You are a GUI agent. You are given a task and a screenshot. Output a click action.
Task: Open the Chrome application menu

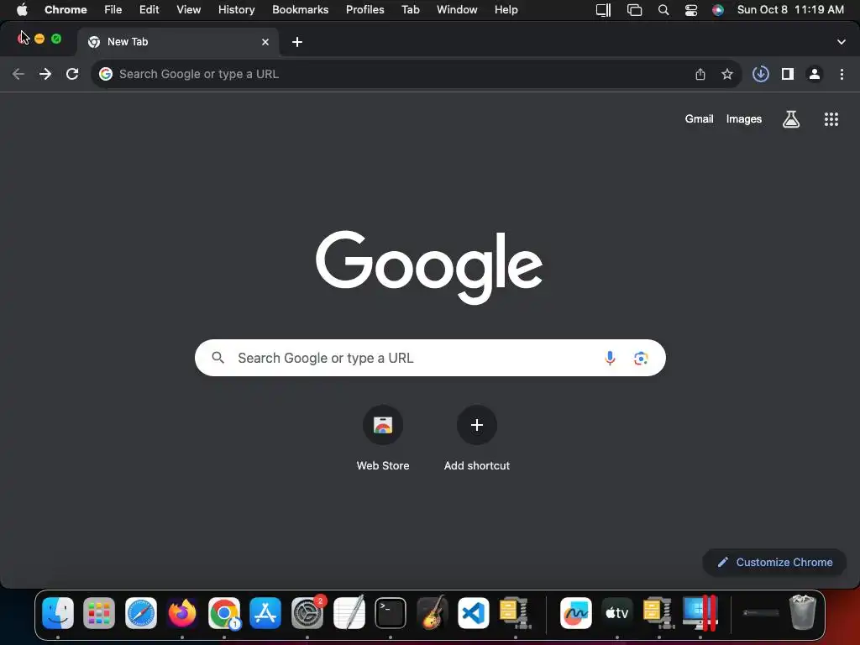coord(66,10)
